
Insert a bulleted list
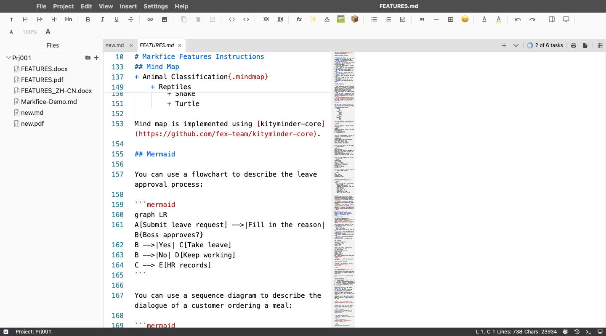click(x=374, y=19)
